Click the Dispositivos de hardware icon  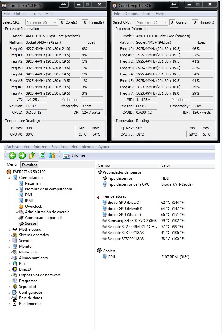[15, 275]
